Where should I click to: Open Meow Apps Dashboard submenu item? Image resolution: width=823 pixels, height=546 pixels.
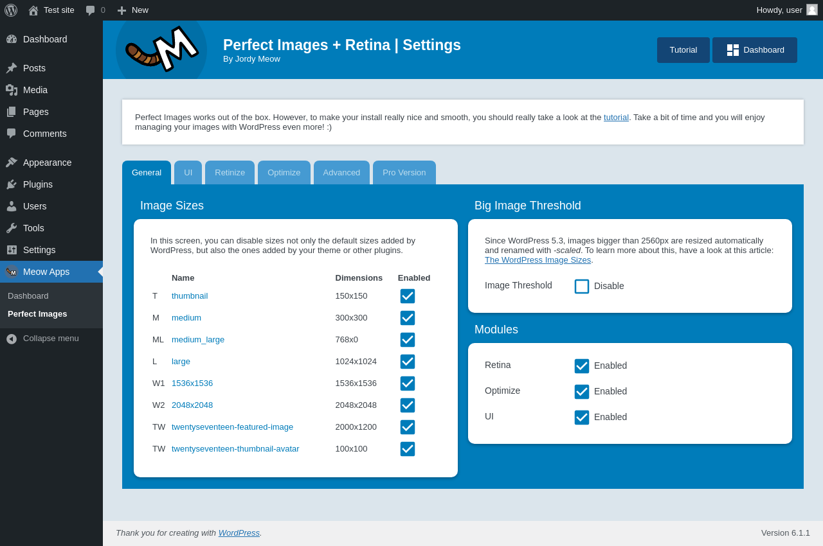click(51, 296)
